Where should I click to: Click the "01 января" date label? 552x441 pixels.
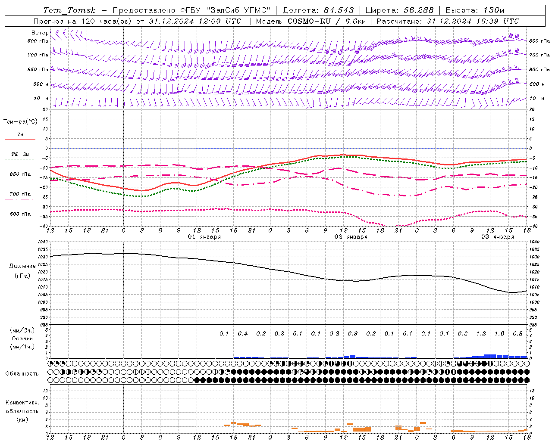(204, 237)
